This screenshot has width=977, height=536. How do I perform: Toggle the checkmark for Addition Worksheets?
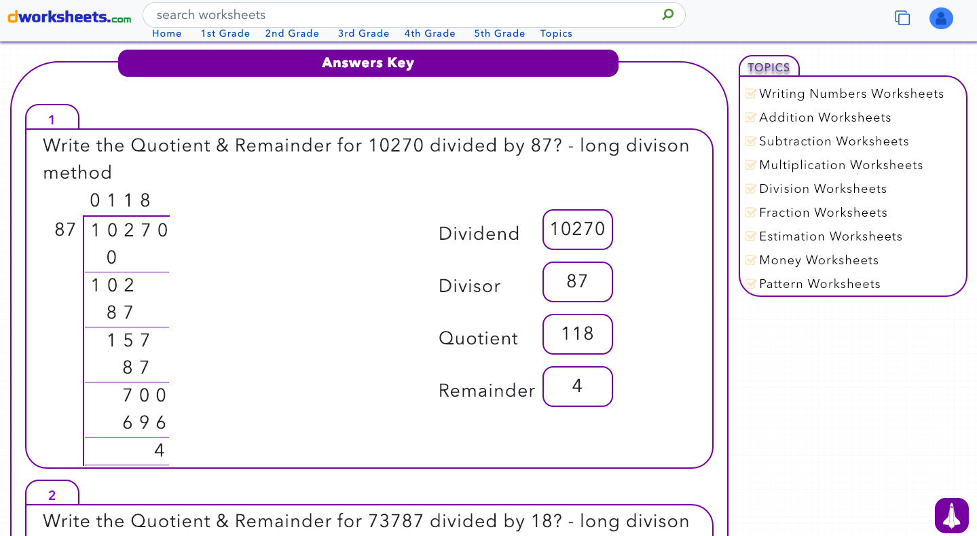point(751,117)
